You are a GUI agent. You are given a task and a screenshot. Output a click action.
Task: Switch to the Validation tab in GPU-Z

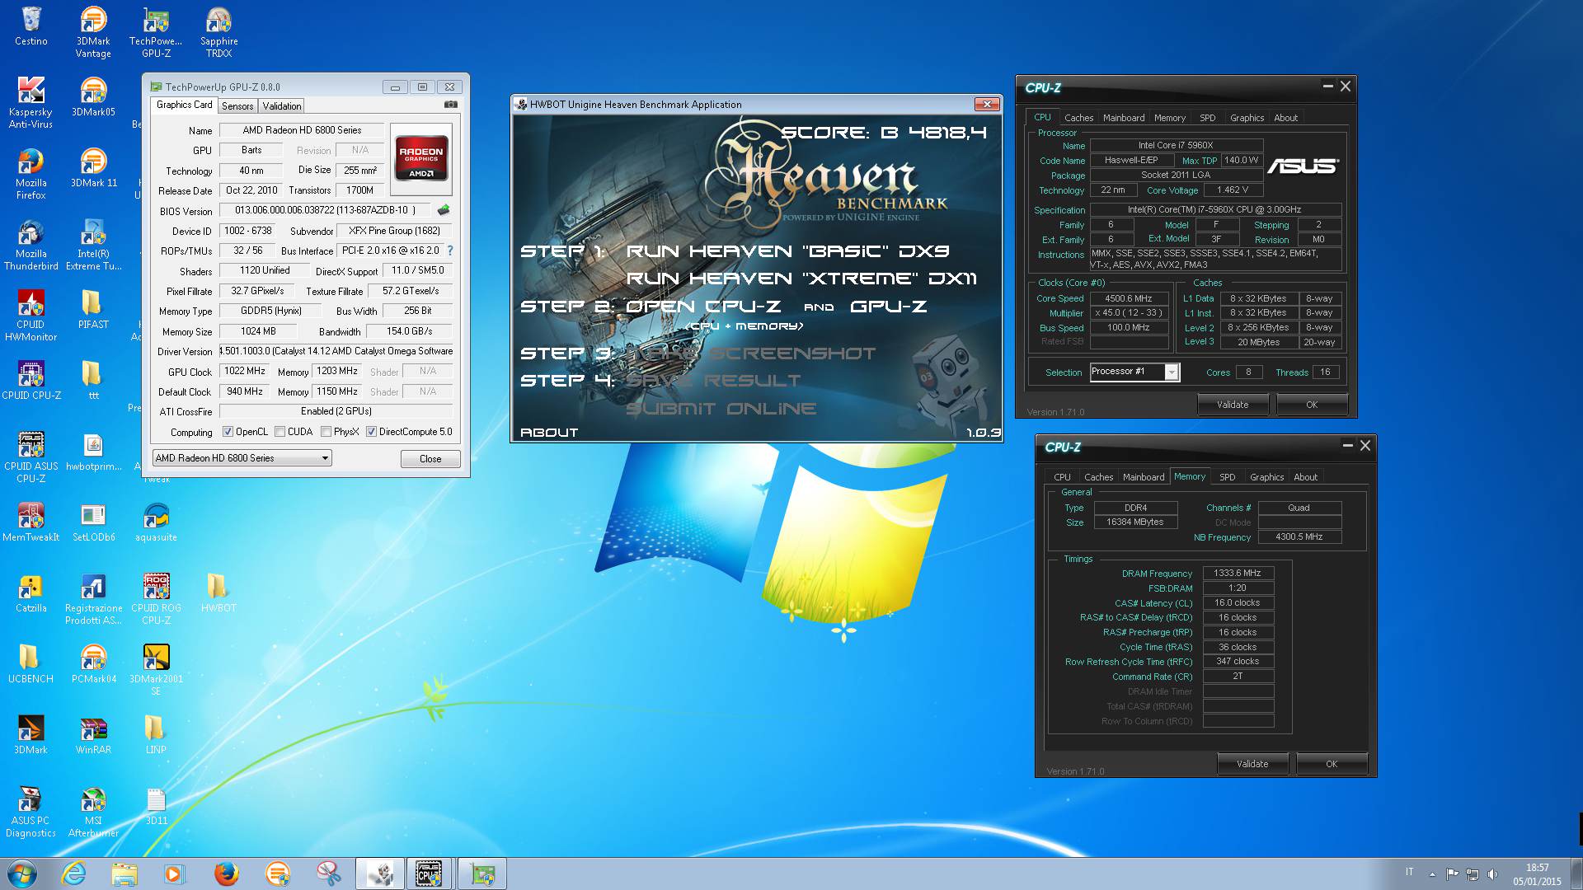[282, 106]
